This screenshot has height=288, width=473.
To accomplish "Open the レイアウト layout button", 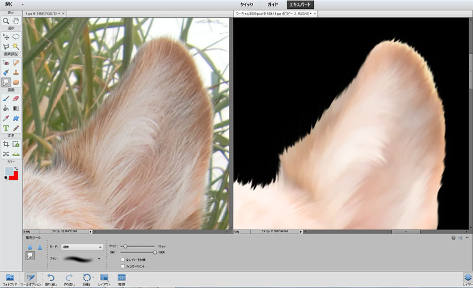I will pyautogui.click(x=104, y=279).
